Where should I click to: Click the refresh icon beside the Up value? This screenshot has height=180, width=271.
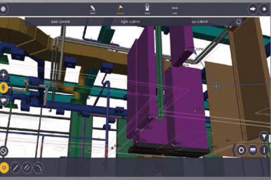(239, 22)
